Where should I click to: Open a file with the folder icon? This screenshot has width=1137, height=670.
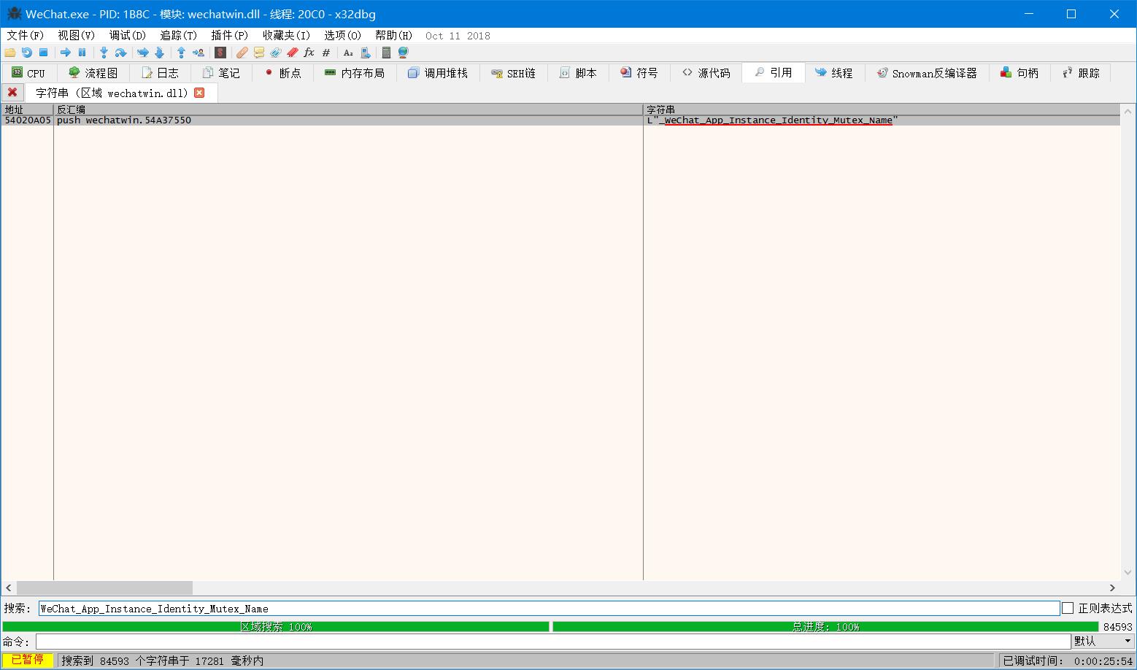pyautogui.click(x=10, y=53)
